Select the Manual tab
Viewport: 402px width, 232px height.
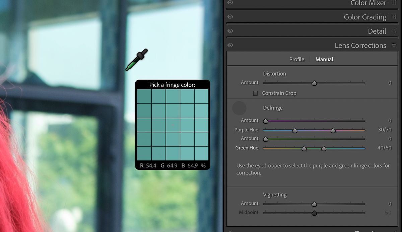324,59
